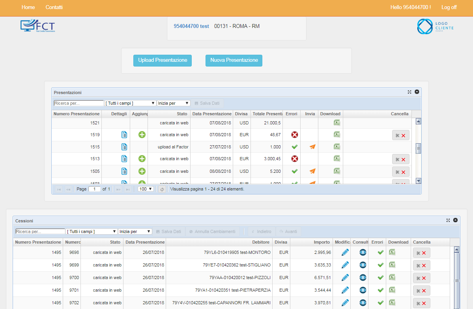Click red error icon for presentation 1519
Screen dimensions: 473x309
[294, 135]
